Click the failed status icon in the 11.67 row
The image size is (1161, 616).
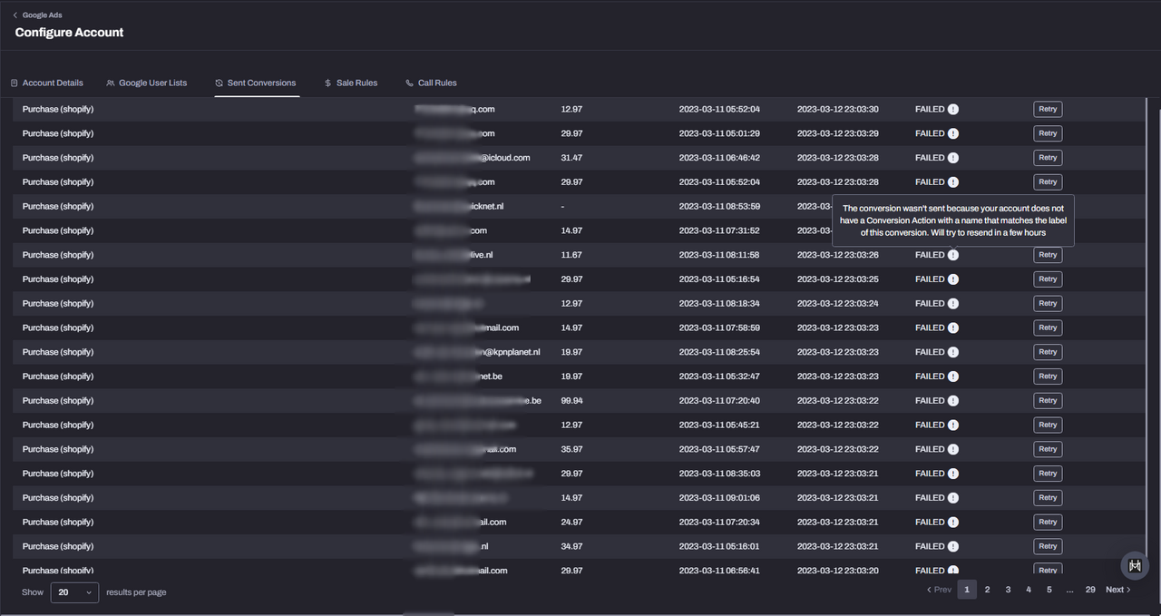tap(953, 255)
